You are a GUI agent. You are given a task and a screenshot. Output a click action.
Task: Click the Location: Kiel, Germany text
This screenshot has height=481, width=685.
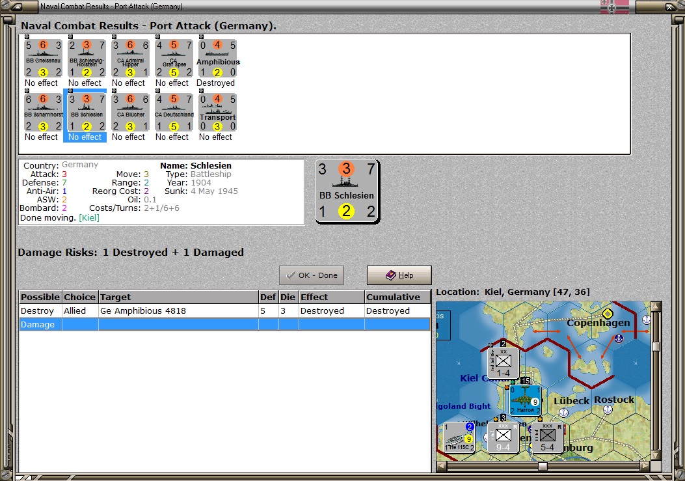point(513,292)
